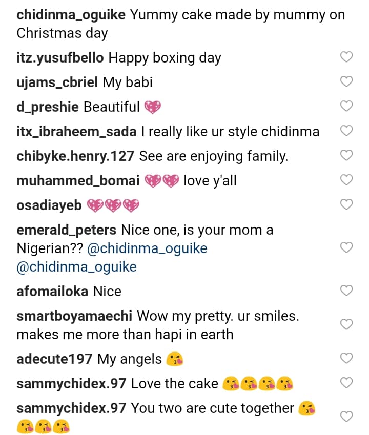The height and width of the screenshot is (435, 369).
Task: Like itz.yusufbello's "Happy boxing day" comment
Action: 347,57
